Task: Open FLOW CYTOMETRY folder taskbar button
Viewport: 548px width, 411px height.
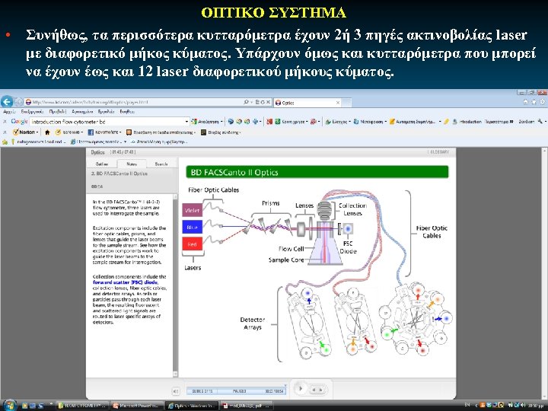Action: tap(81, 406)
